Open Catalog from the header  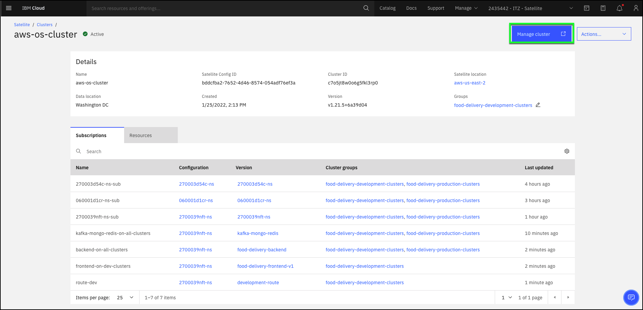tap(387, 8)
